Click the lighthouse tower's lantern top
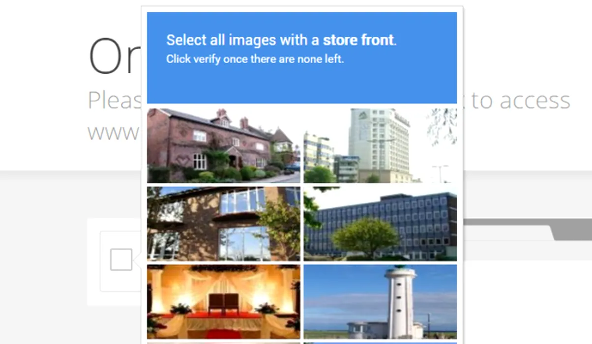The image size is (592, 344). 399,270
